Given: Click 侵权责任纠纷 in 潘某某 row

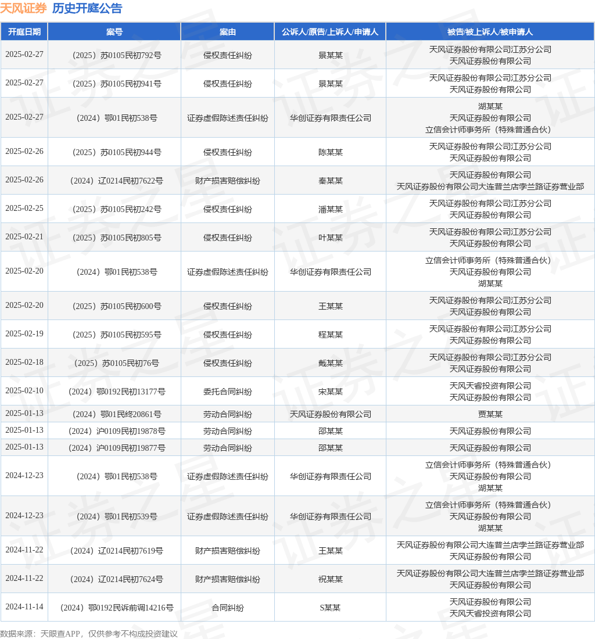Looking at the screenshot, I should pyautogui.click(x=227, y=209).
